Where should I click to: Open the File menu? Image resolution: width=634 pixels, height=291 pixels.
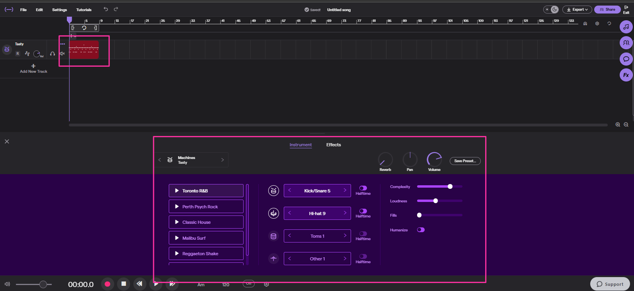(x=23, y=10)
